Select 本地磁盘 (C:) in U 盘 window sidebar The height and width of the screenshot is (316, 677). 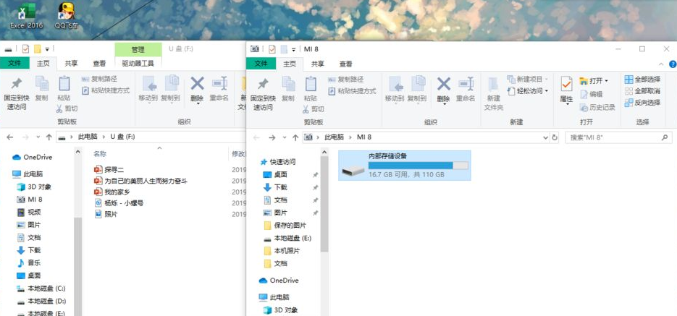pos(46,289)
